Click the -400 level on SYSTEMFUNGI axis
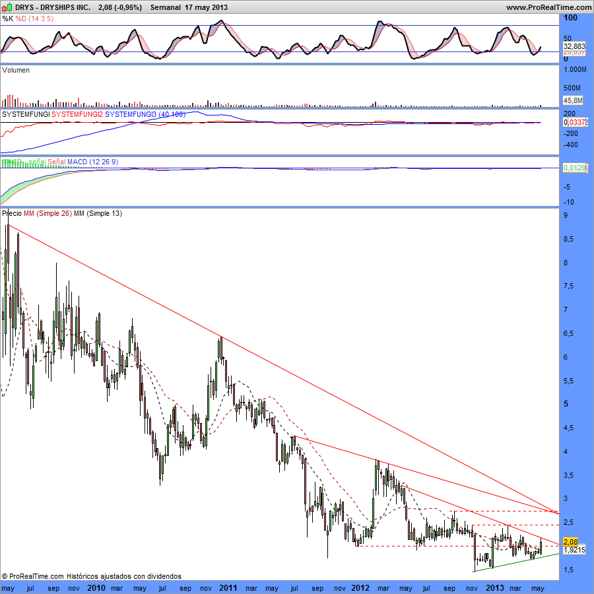594x594 pixels. [x=571, y=145]
